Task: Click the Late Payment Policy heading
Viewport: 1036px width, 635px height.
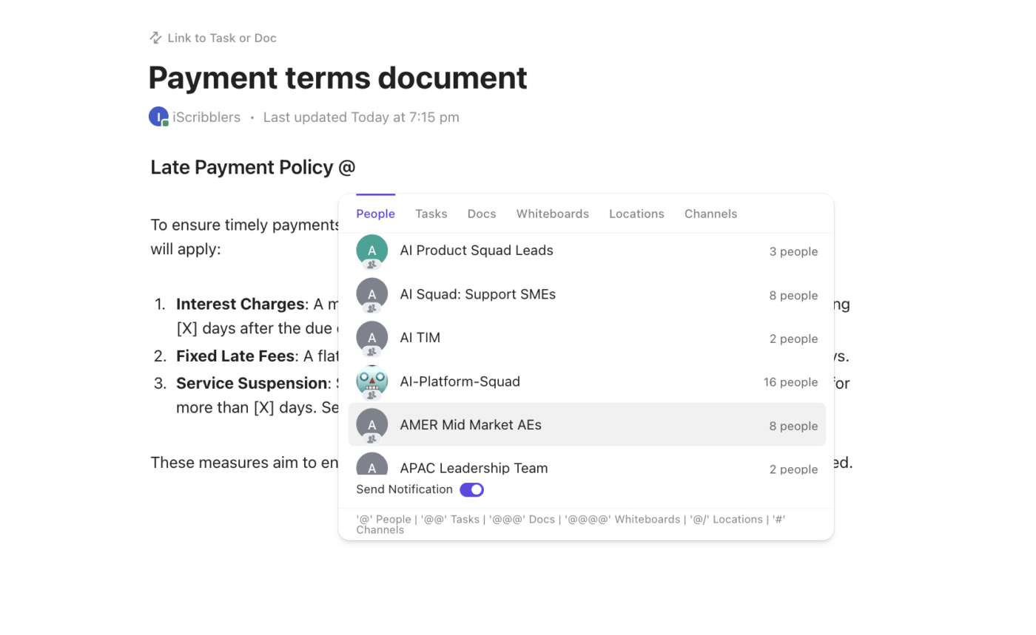Action: [x=242, y=167]
